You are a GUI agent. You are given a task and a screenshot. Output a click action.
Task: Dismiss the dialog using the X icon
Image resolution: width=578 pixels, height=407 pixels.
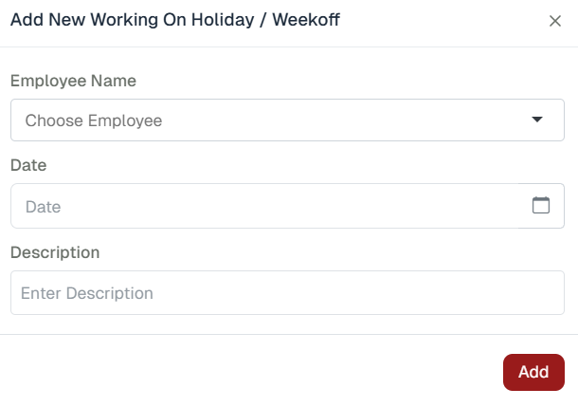point(555,21)
